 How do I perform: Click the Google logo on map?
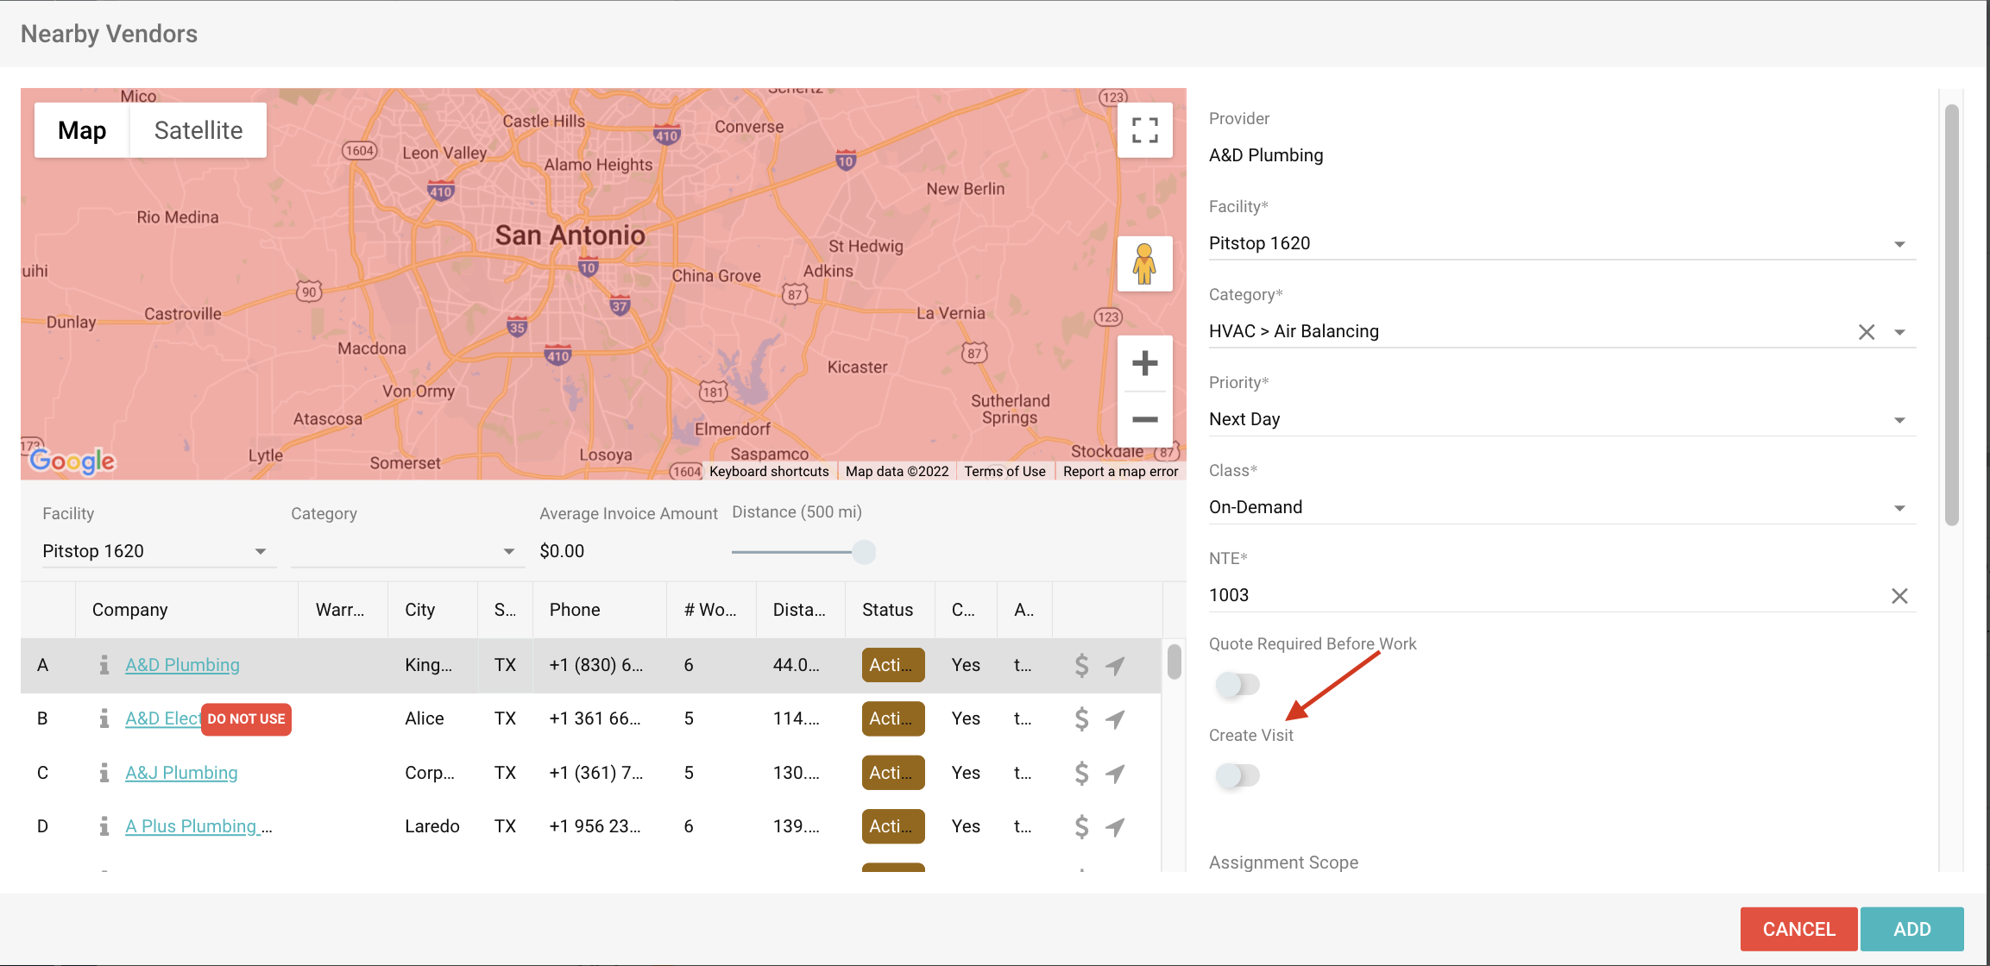coord(72,461)
